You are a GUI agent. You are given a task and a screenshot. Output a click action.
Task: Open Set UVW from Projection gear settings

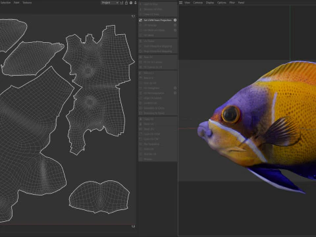tap(175, 20)
